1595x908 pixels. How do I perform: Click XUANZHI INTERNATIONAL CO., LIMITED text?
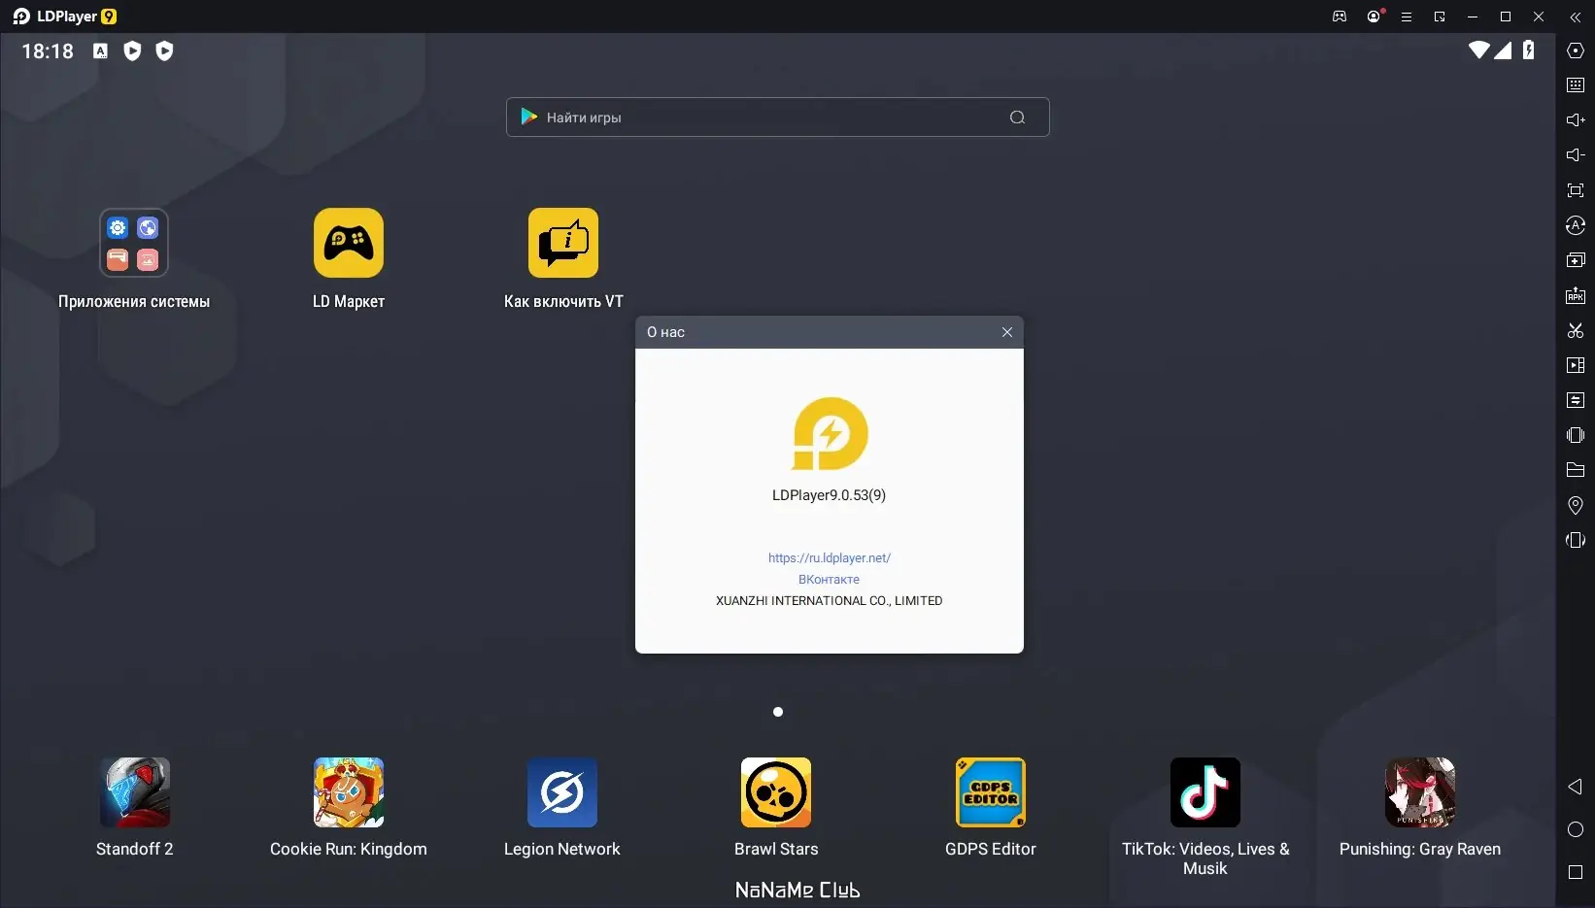point(830,601)
